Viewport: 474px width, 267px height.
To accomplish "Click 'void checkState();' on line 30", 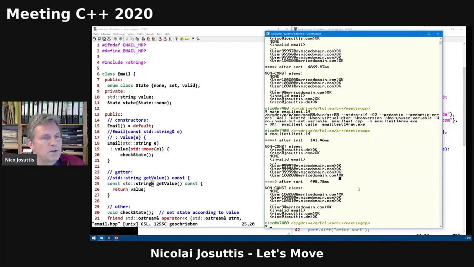I will point(130,212).
